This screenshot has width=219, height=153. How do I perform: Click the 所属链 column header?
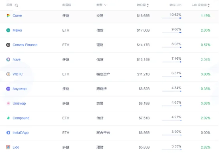pos(67,5)
